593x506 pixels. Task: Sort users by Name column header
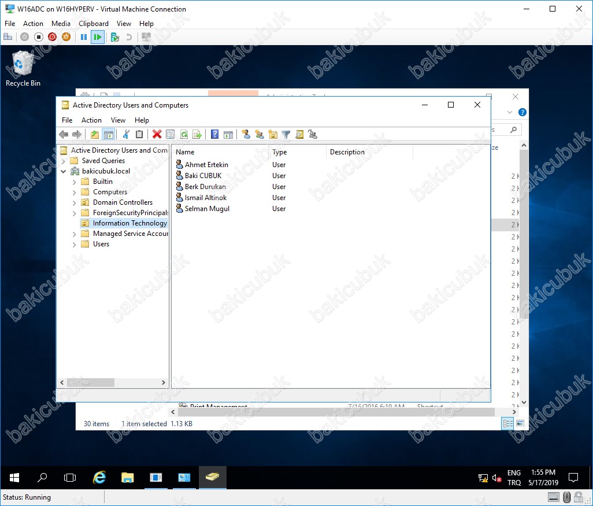(x=221, y=152)
